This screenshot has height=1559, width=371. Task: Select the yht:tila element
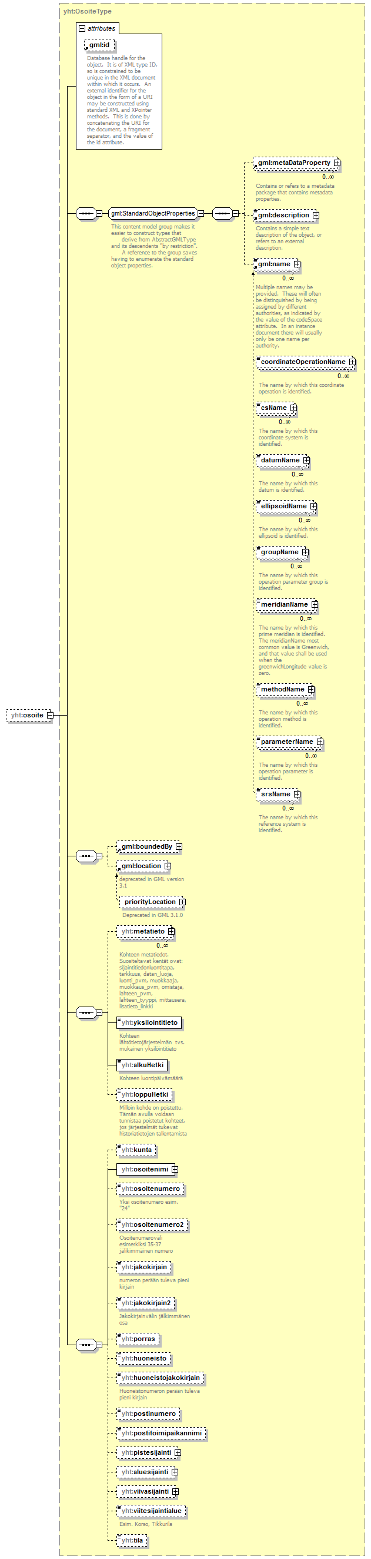132,1540
